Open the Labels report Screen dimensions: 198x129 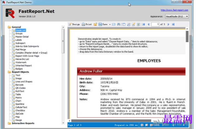pos(19,40)
